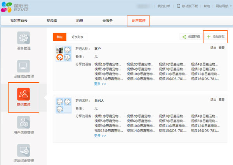
Task: Go to the 云服务 tab
Action: pyautogui.click(x=107, y=20)
